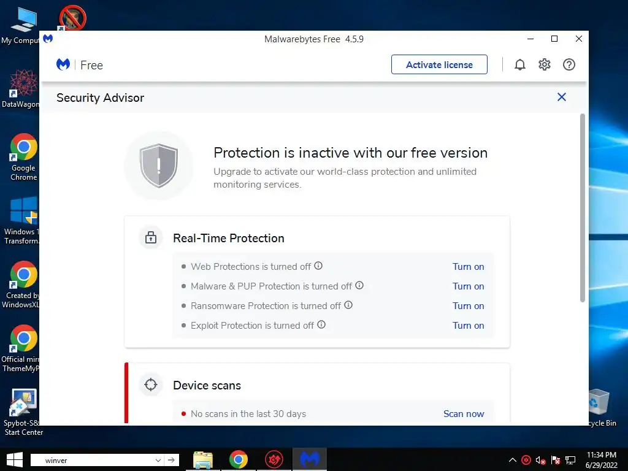This screenshot has width=628, height=471.
Task: Open File Explorer from the taskbar
Action: tap(203, 460)
